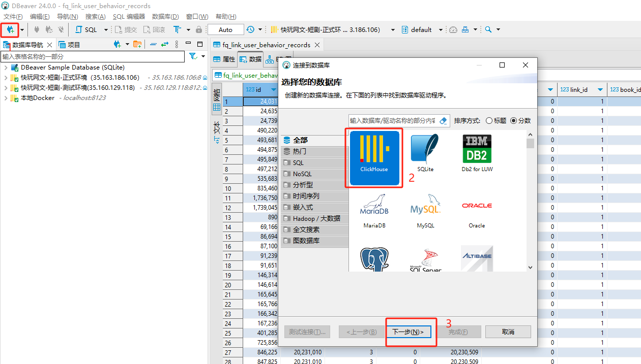This screenshot has height=364, width=641.
Task: Choose the SQLite database driver
Action: [425, 153]
